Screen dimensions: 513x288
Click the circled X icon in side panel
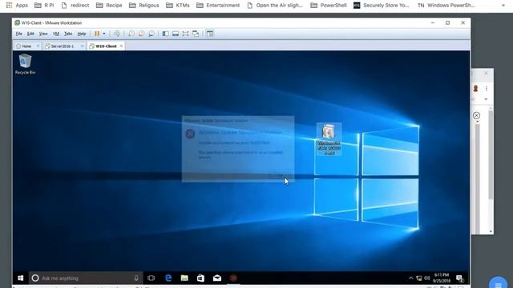pos(476,115)
